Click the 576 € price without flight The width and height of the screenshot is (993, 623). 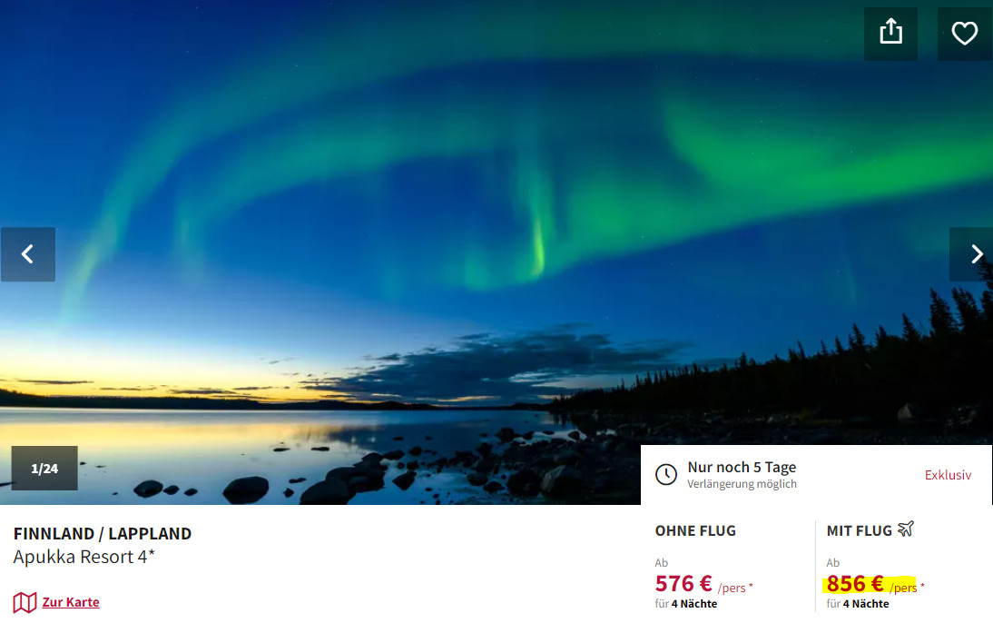point(684,583)
